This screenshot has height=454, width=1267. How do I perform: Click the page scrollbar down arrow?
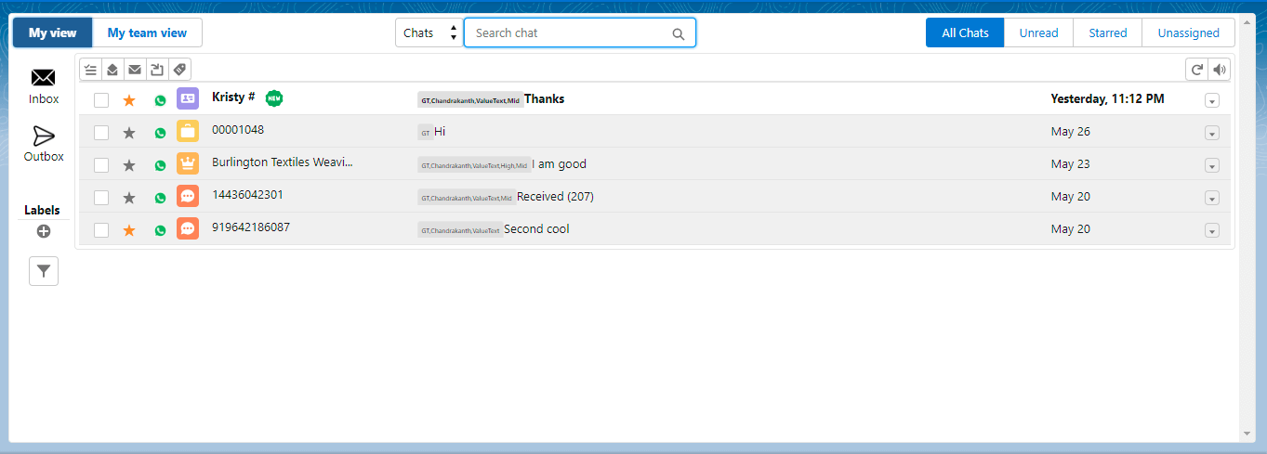1247,434
